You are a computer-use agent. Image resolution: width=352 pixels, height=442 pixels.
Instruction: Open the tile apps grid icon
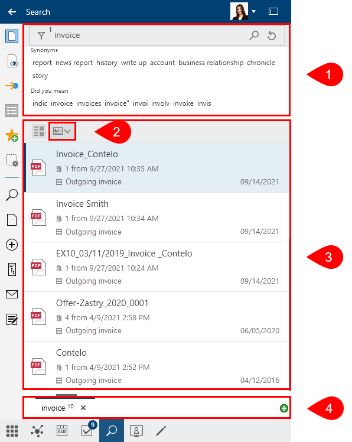click(x=12, y=431)
